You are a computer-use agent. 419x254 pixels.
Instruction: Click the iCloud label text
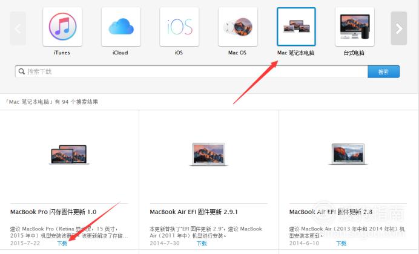pyautogui.click(x=120, y=53)
